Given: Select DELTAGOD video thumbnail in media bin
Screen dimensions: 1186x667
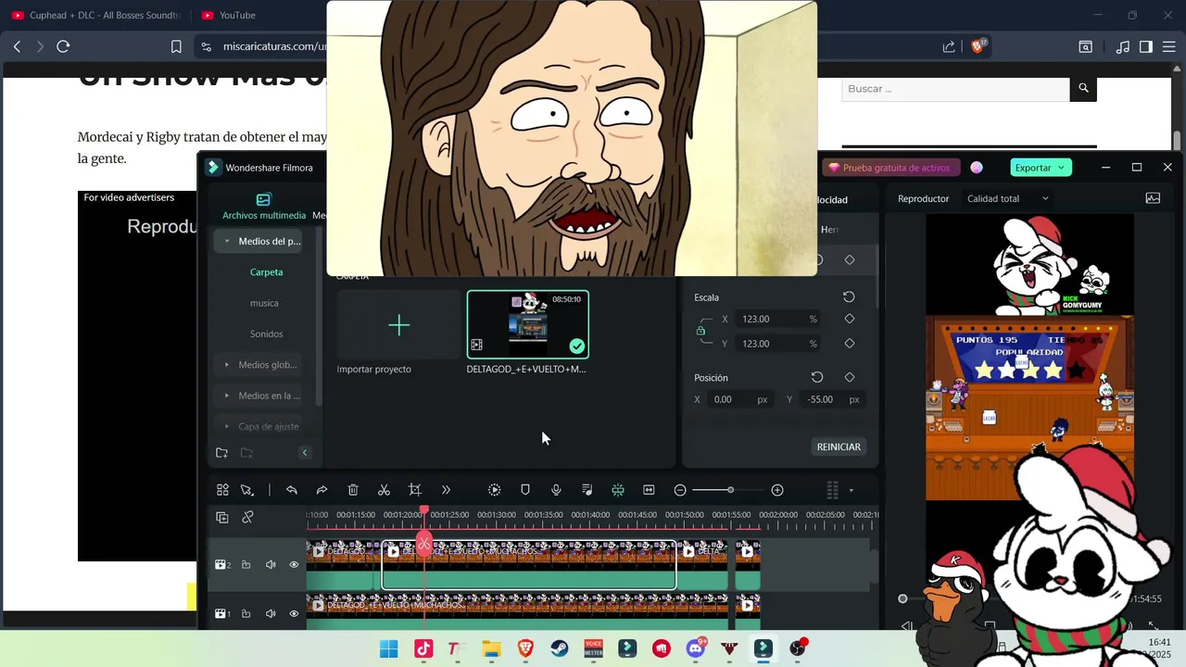Looking at the screenshot, I should click(x=528, y=324).
